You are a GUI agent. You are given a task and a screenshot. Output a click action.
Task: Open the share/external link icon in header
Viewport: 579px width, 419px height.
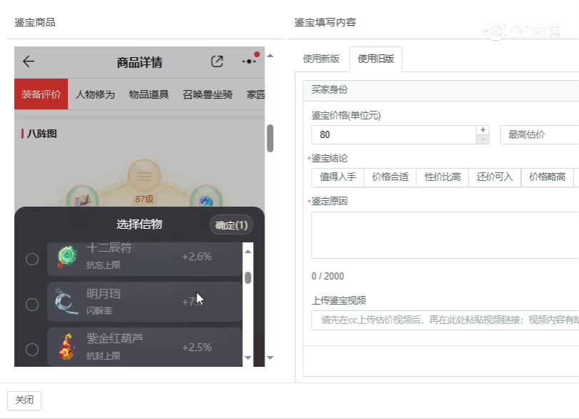point(217,61)
